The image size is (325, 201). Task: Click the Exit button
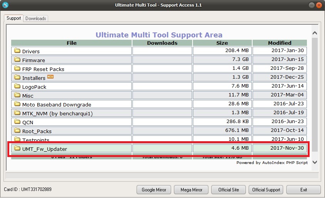coord(304,189)
